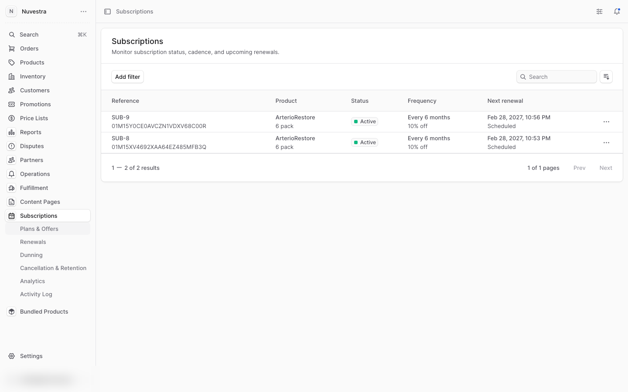Click ID 01M15XV4692XAA64EZ485MFB3Q

[159, 147]
